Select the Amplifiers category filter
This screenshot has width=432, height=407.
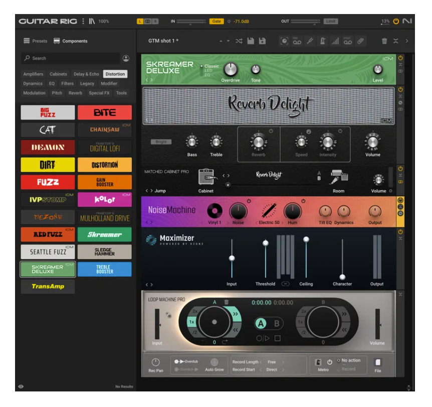(33, 74)
